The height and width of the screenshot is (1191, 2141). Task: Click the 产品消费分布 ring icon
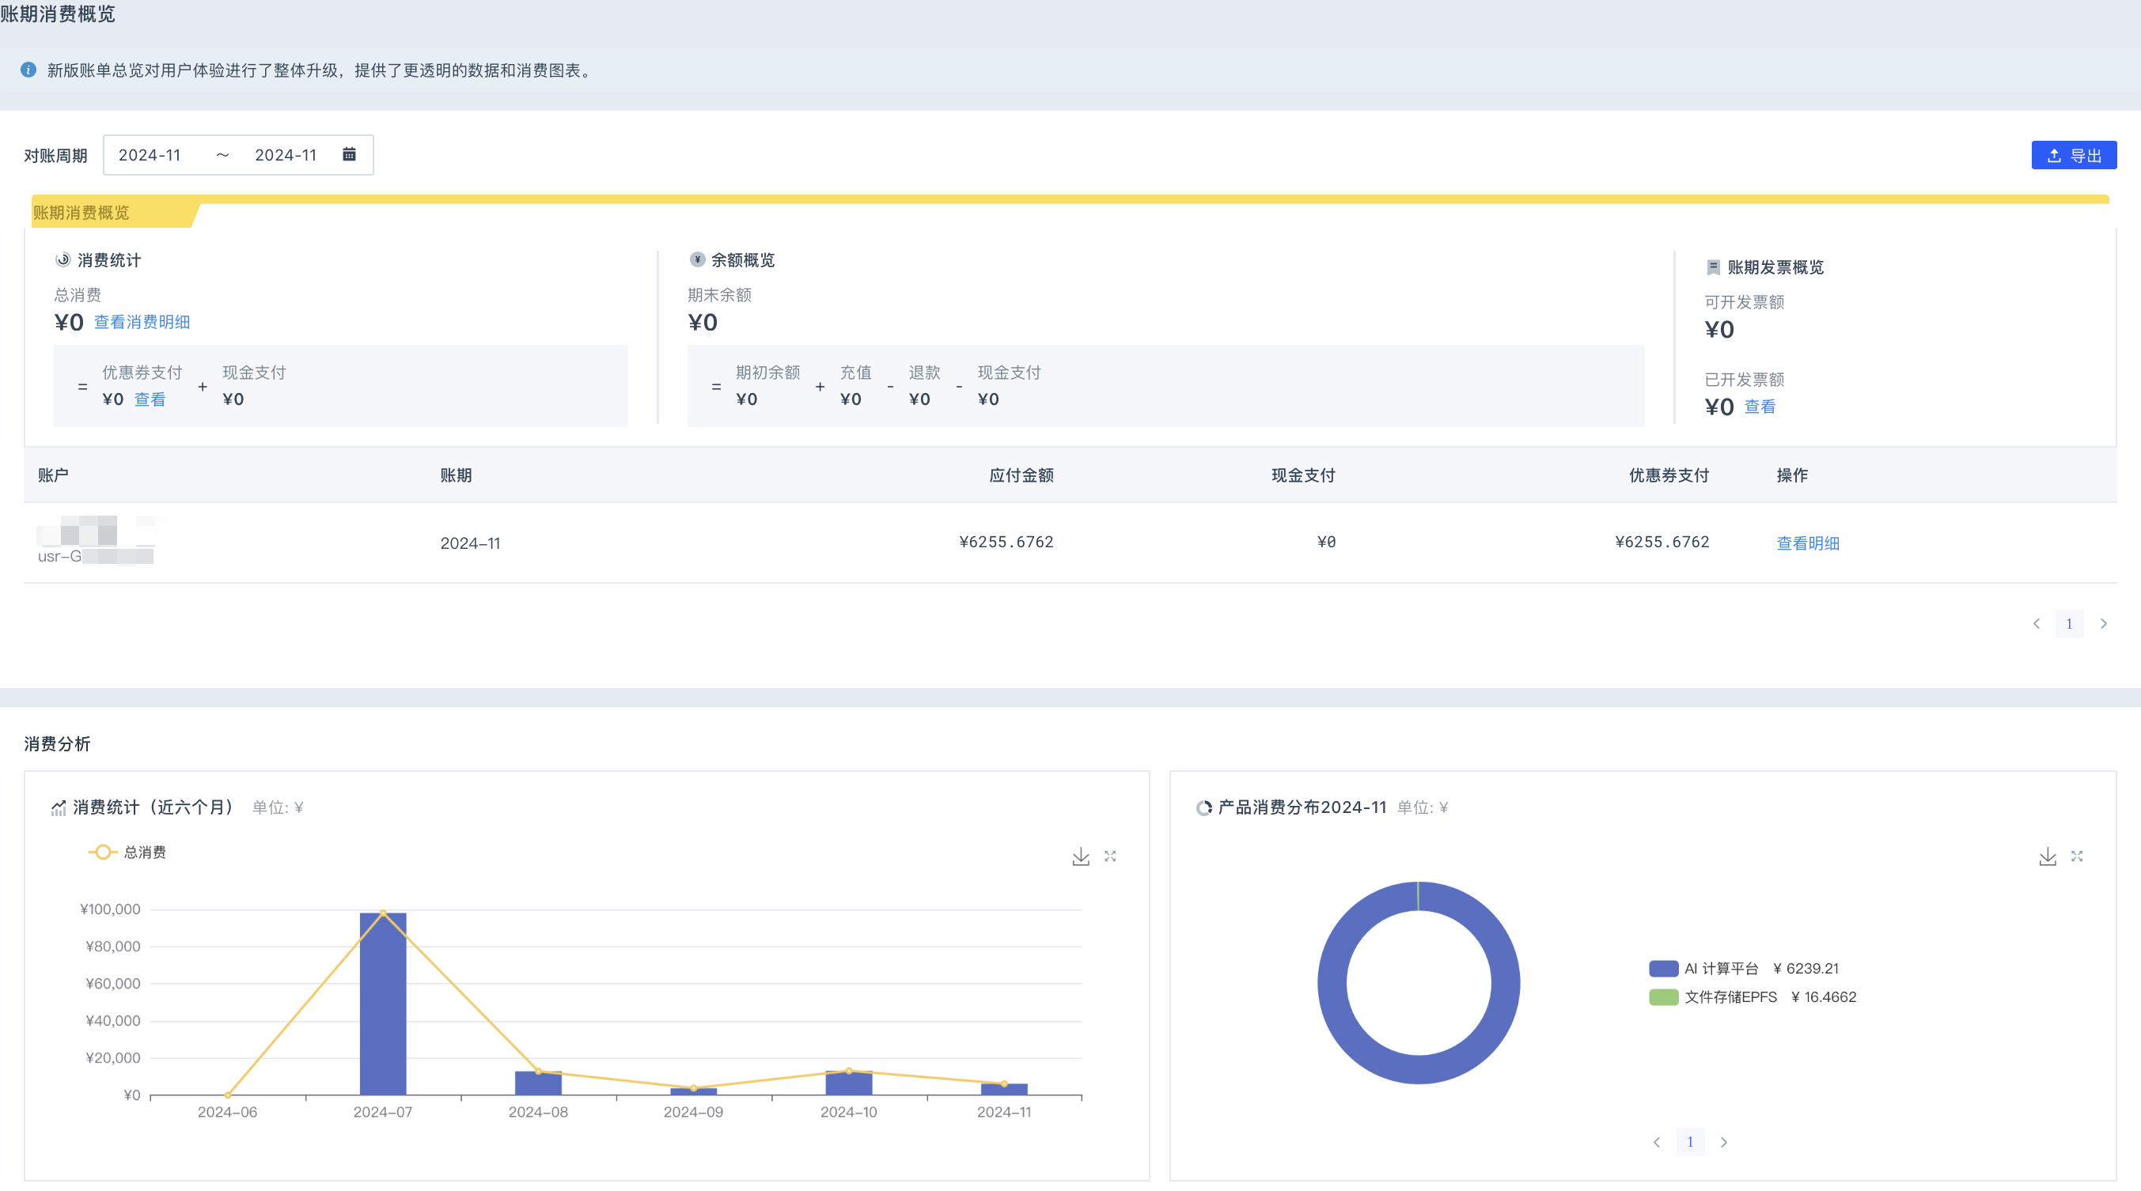click(x=1203, y=808)
